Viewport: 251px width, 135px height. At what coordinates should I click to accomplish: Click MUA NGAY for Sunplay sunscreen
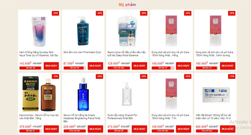tap(51, 66)
